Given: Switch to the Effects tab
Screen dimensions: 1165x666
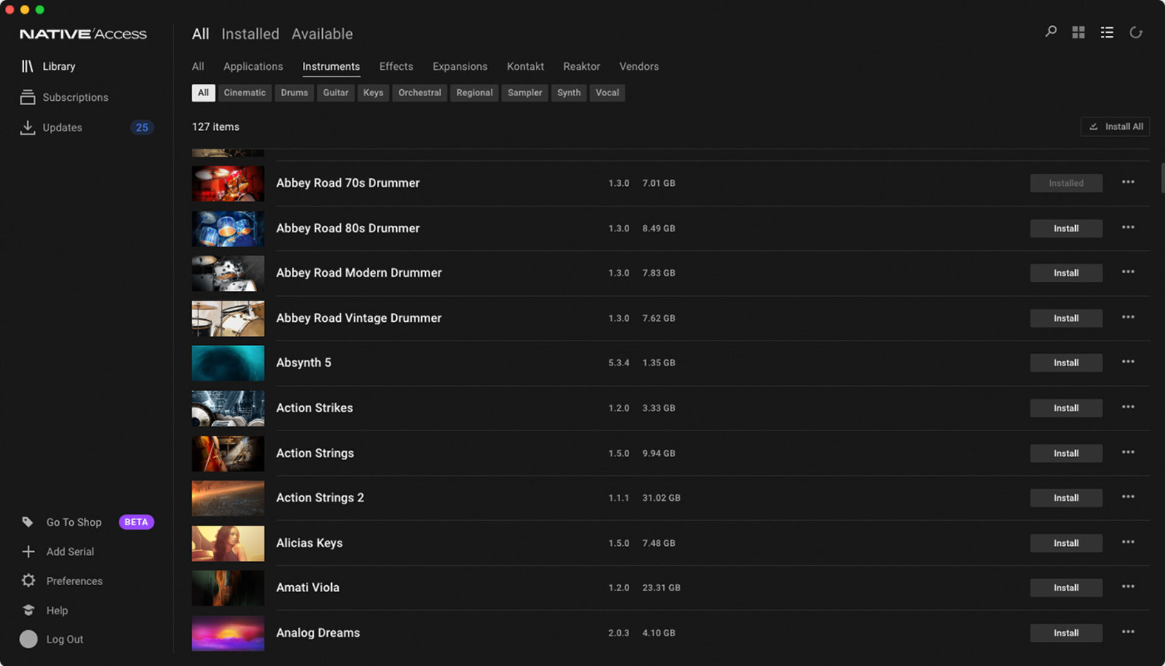Looking at the screenshot, I should click(396, 66).
